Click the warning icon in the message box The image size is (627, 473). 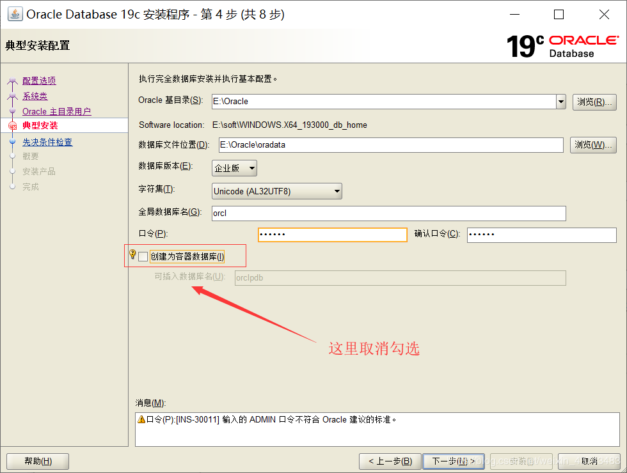[x=141, y=419]
